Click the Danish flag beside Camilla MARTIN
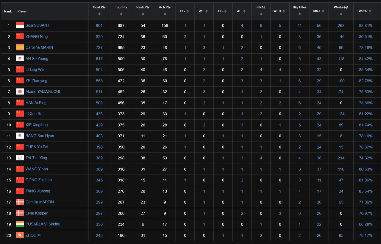 (x=20, y=202)
